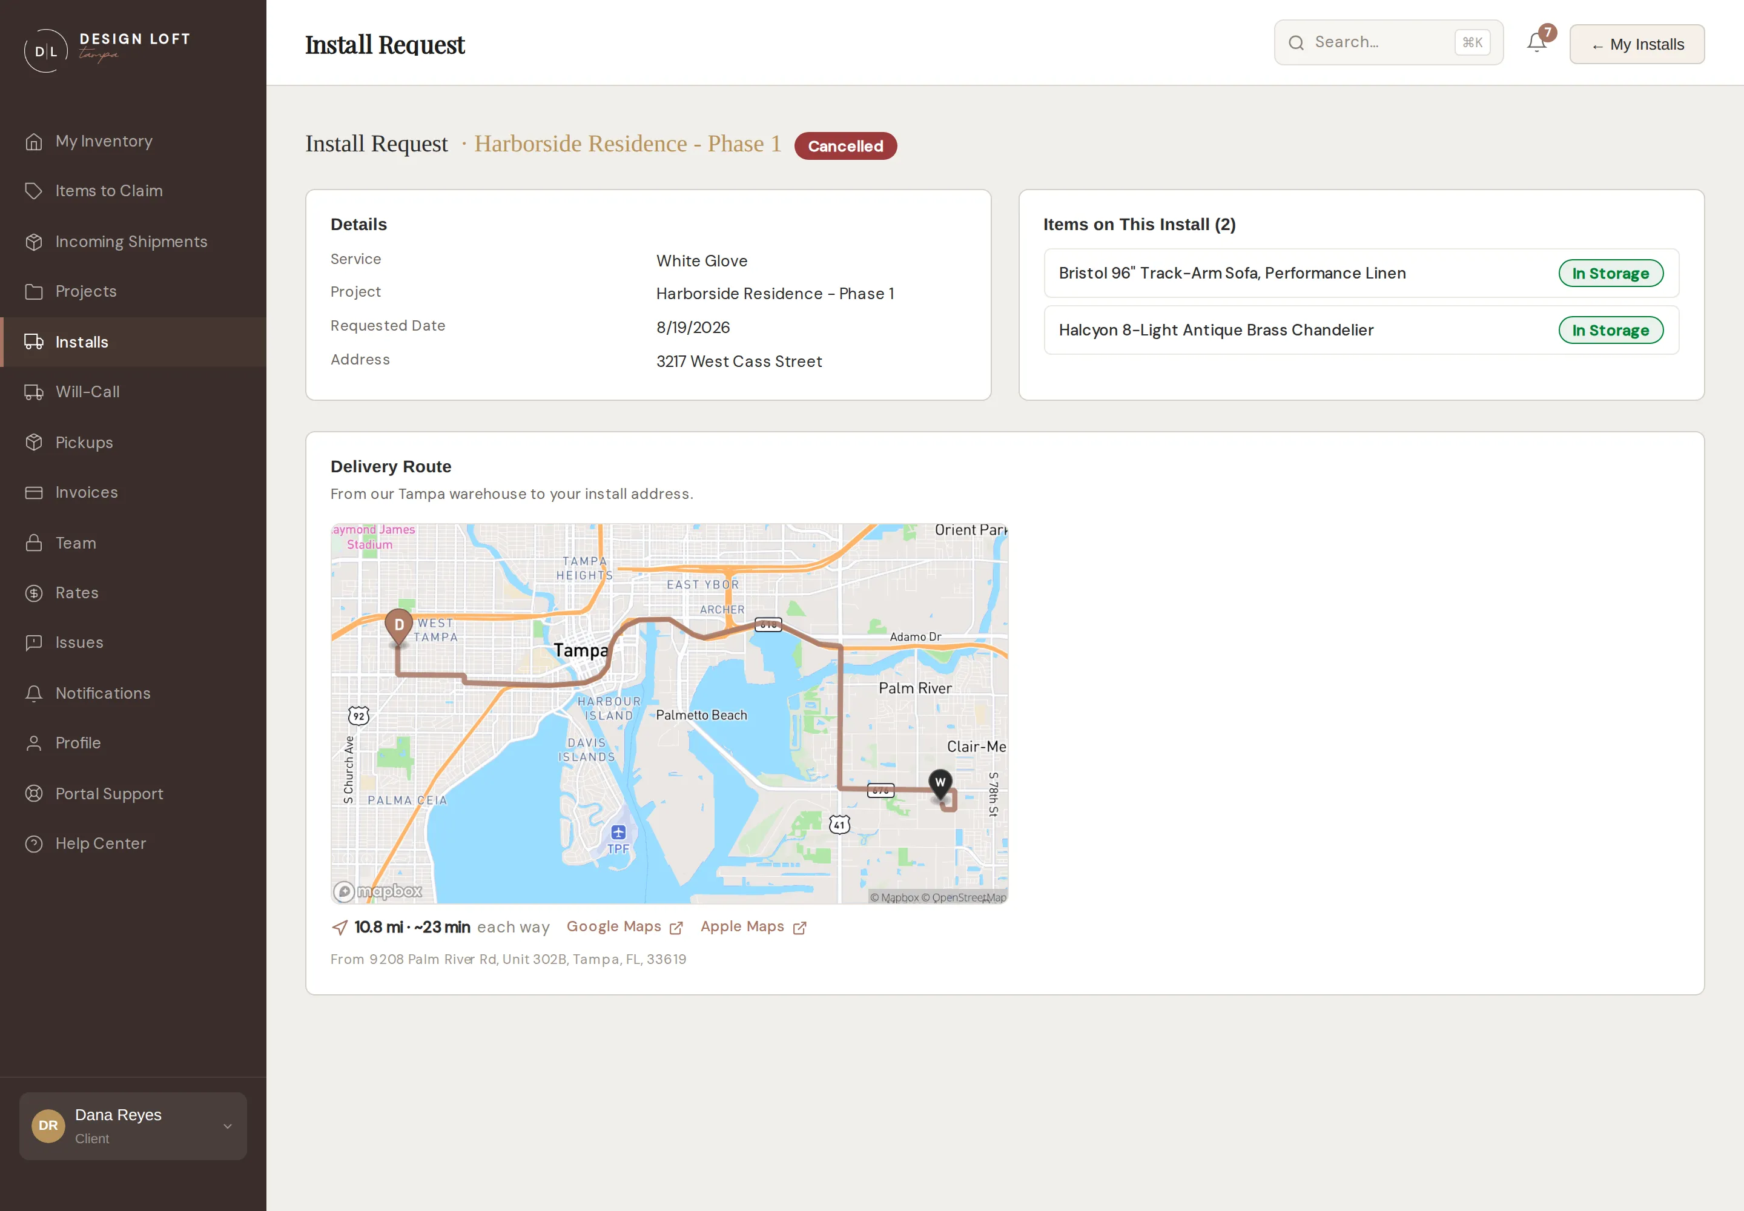Click the Items on This Install heading
Screen dimensions: 1744x1211
coord(1139,225)
